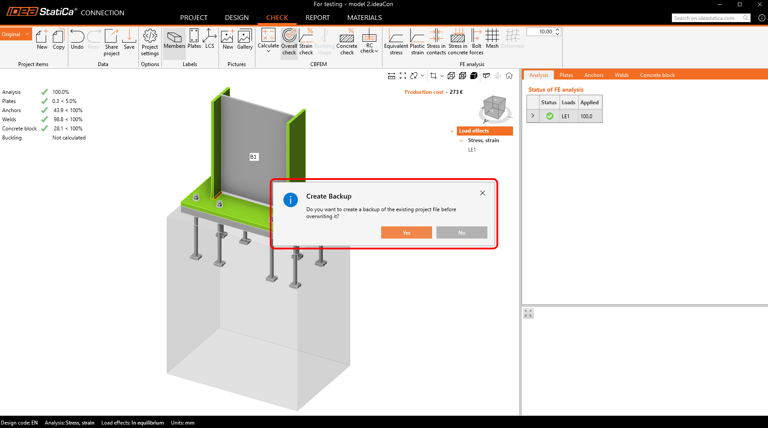Display Bolt forces
This screenshot has width=768, height=428.
point(476,42)
